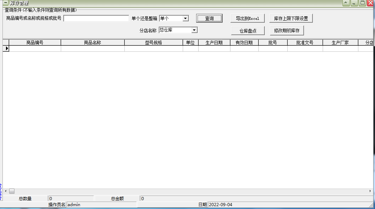
Task: Click the operator name field showing admin
Action: [x=99, y=204]
